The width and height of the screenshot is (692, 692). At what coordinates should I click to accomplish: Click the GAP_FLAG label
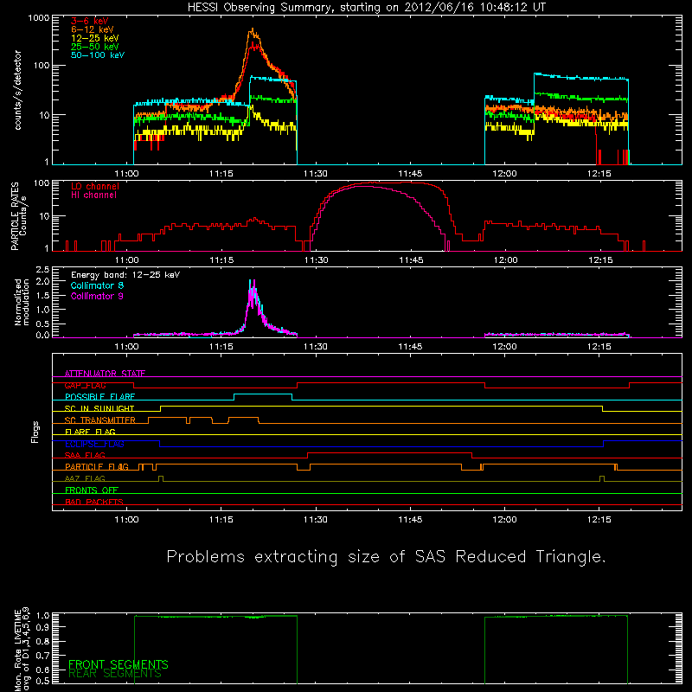85,385
